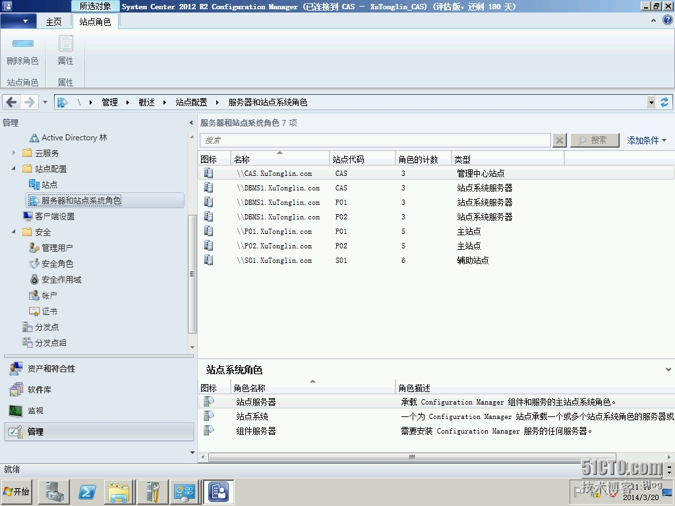The height and width of the screenshot is (506, 675).
Task: Click the 开始 Start button
Action: pyautogui.click(x=18, y=492)
